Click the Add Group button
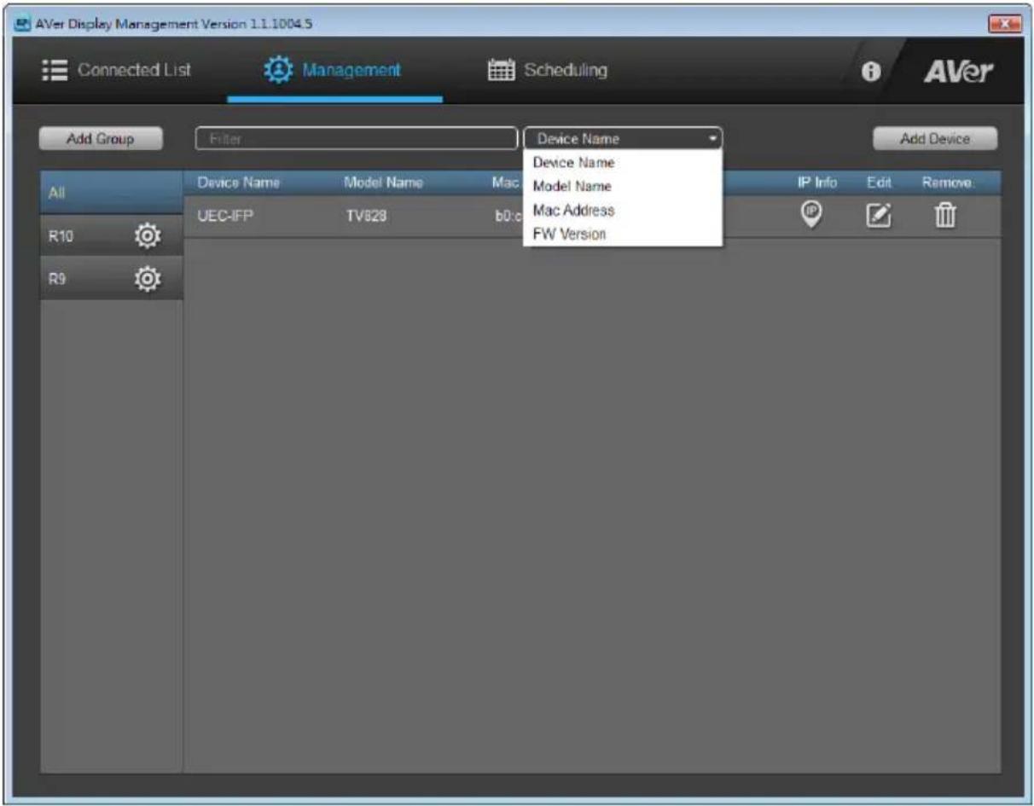Viewport: 1034px width, 806px height. pos(101,139)
